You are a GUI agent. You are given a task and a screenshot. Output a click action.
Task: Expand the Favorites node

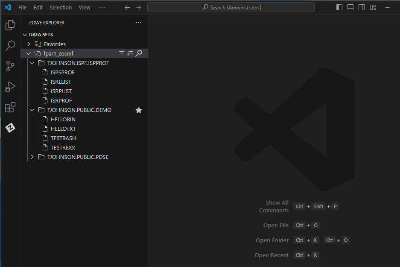[29, 44]
